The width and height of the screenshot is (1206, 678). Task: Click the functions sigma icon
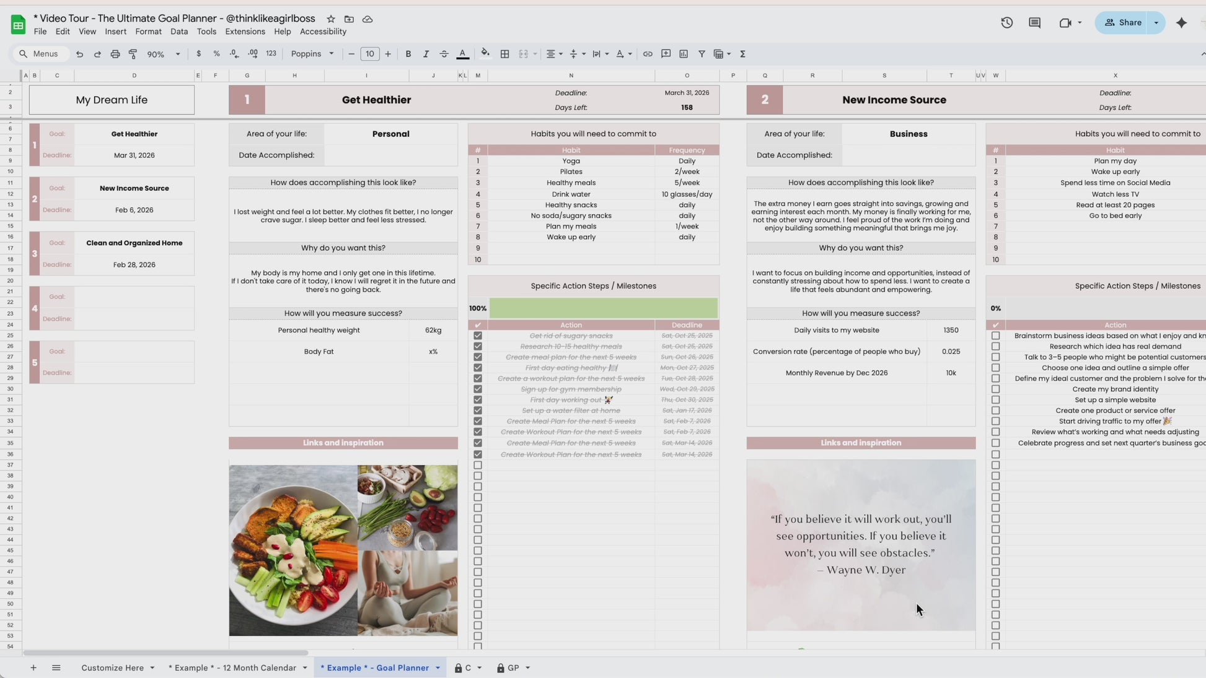tap(742, 54)
